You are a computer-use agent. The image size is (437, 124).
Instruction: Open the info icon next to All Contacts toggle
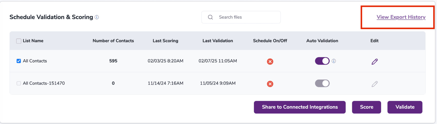334,61
